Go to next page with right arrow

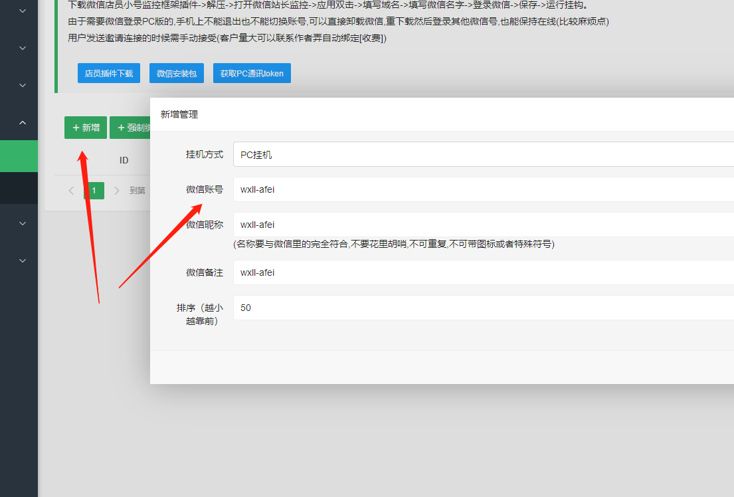(117, 191)
